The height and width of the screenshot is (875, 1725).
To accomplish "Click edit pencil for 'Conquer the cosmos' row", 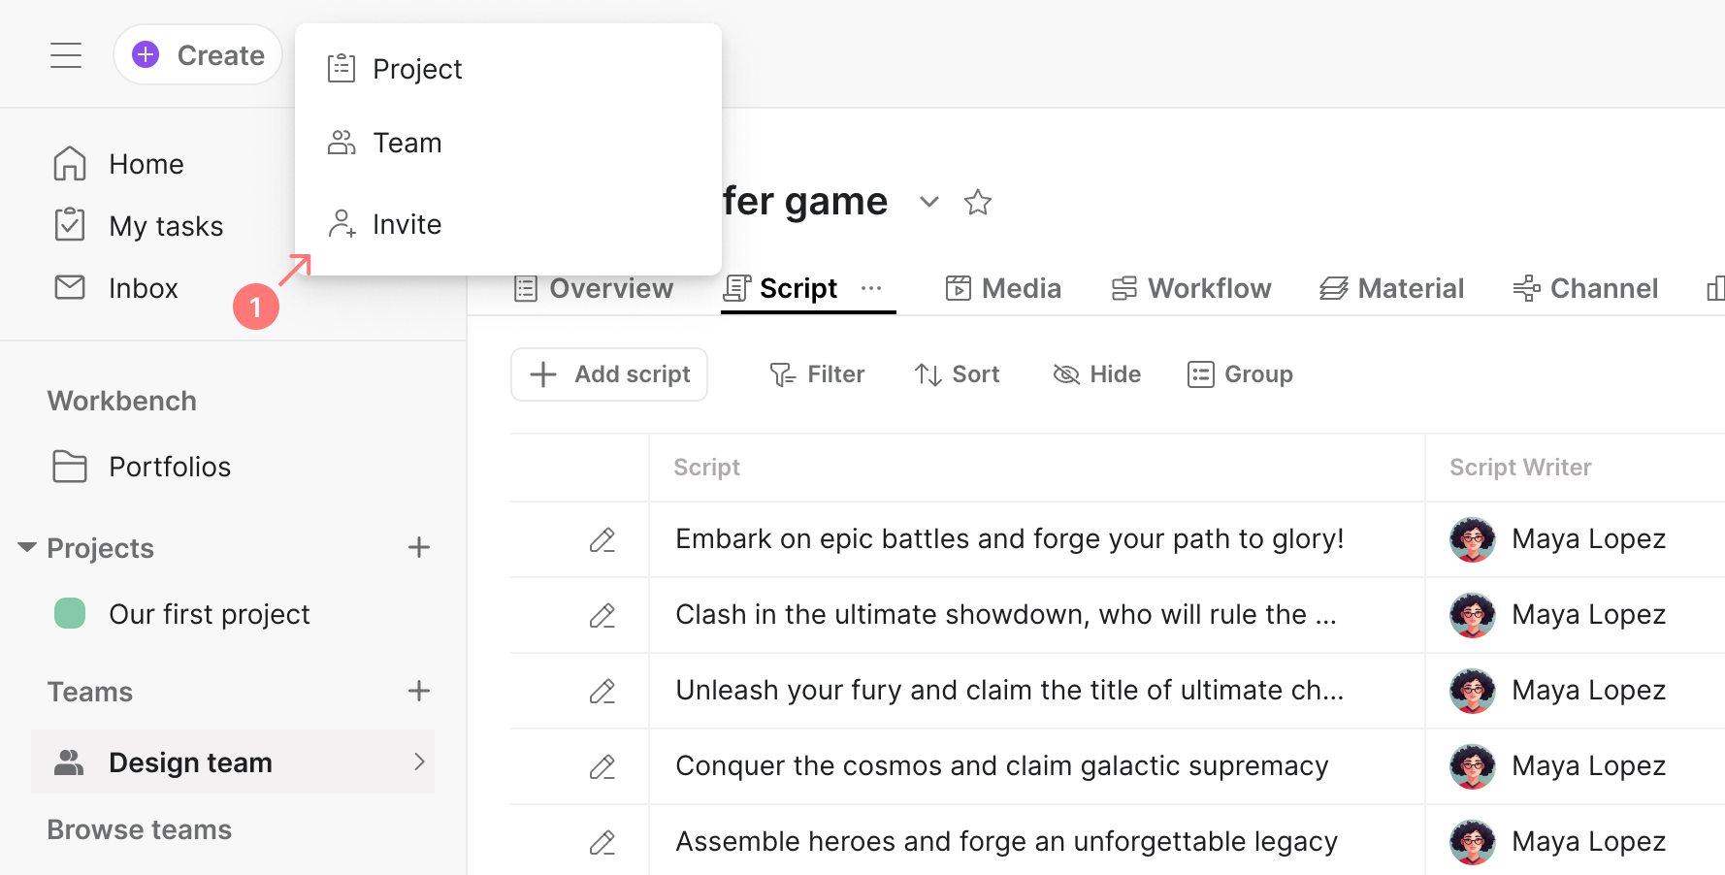I will point(602,766).
